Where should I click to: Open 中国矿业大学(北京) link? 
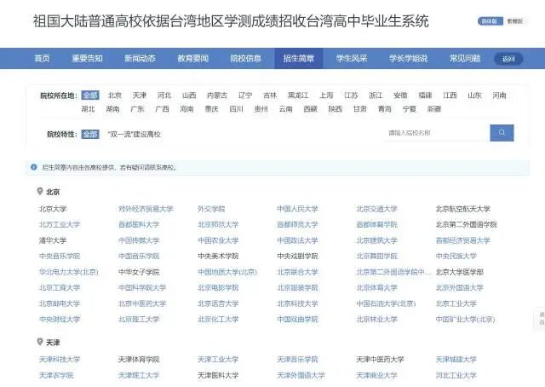click(x=466, y=319)
